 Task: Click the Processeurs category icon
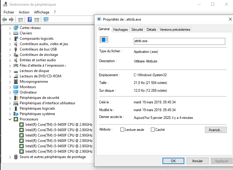coord(16,119)
